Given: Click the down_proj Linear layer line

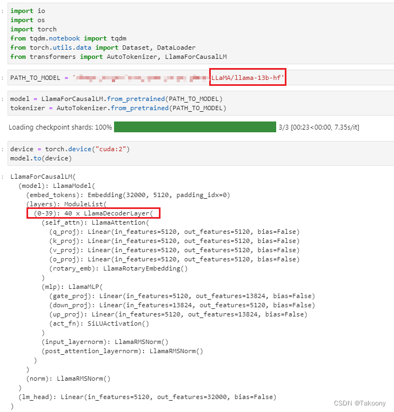Looking at the screenshot, I should 182,305.
